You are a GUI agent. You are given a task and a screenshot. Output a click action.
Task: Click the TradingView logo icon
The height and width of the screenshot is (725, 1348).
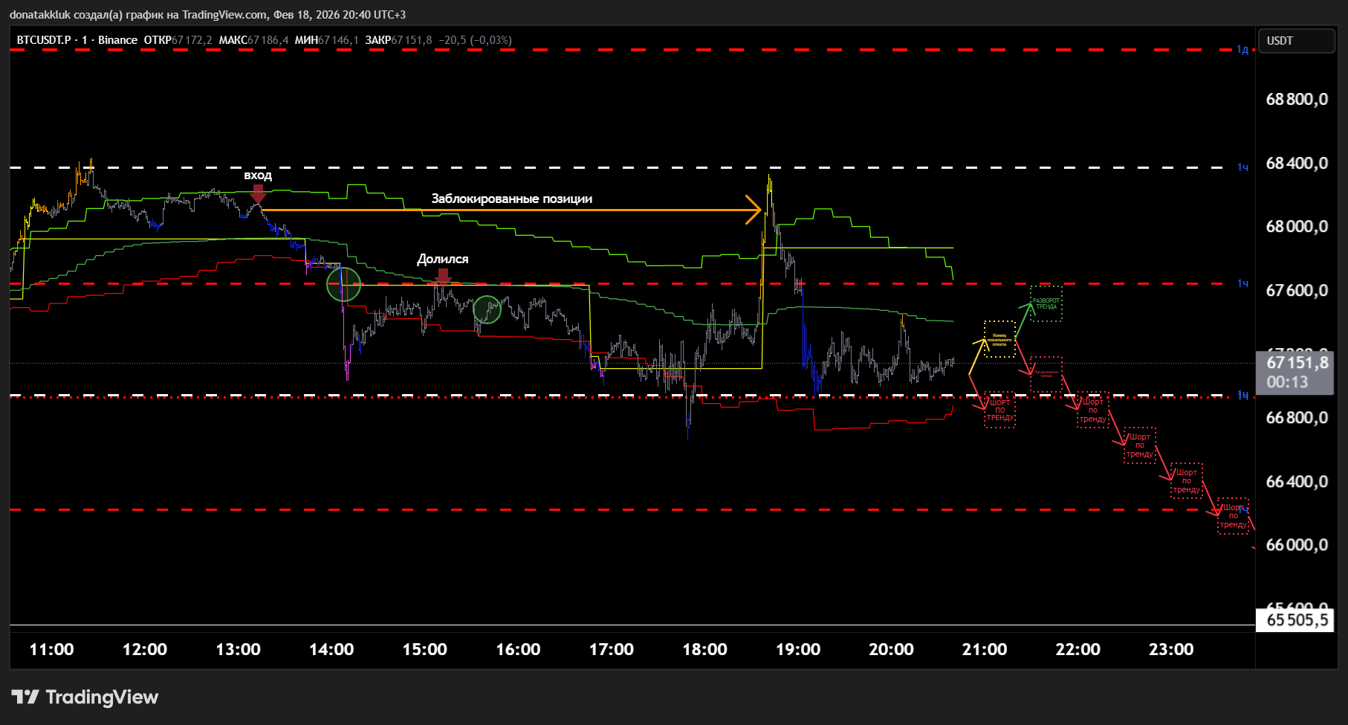pyautogui.click(x=25, y=697)
